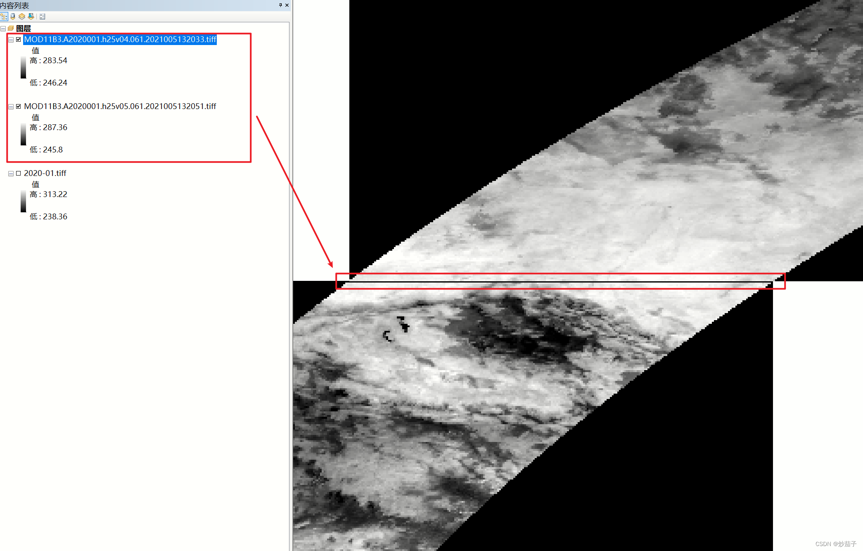Click List By Drawing Order icon
Screen dimensions: 863x551
(x=4, y=17)
